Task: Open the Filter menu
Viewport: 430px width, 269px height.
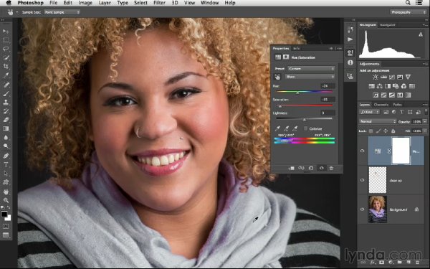Action: [x=159, y=3]
